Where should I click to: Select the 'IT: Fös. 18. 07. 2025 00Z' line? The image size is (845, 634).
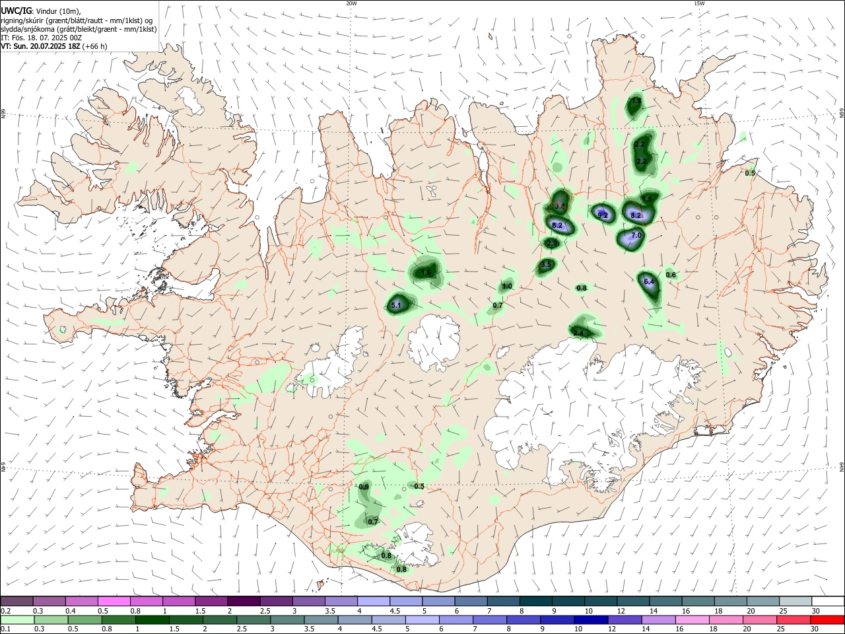click(x=41, y=38)
